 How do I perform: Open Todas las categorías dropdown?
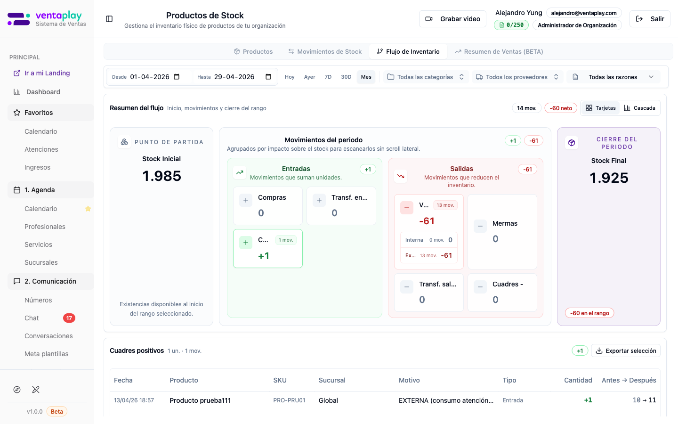pos(426,77)
